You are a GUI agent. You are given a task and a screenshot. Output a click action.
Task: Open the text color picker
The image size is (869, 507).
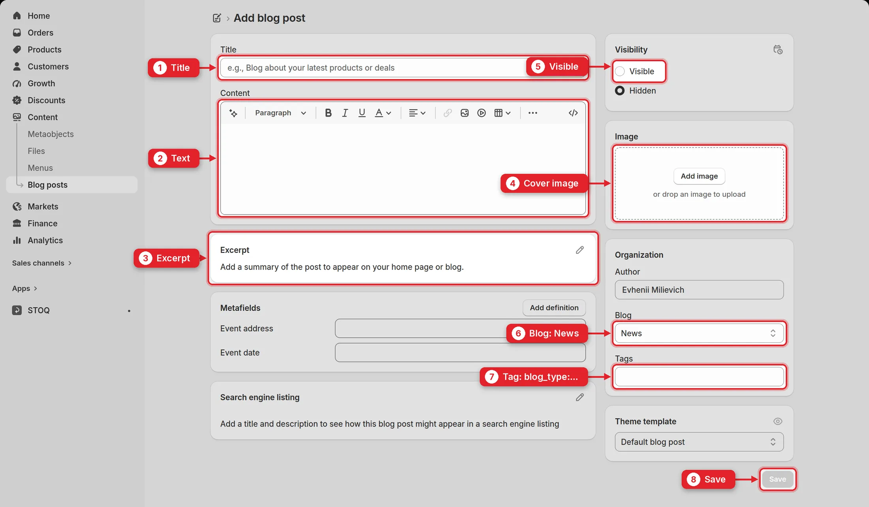[383, 113]
